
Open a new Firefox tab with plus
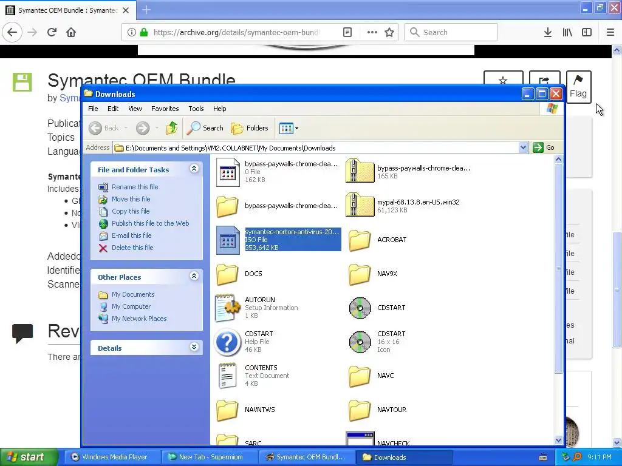click(x=146, y=10)
